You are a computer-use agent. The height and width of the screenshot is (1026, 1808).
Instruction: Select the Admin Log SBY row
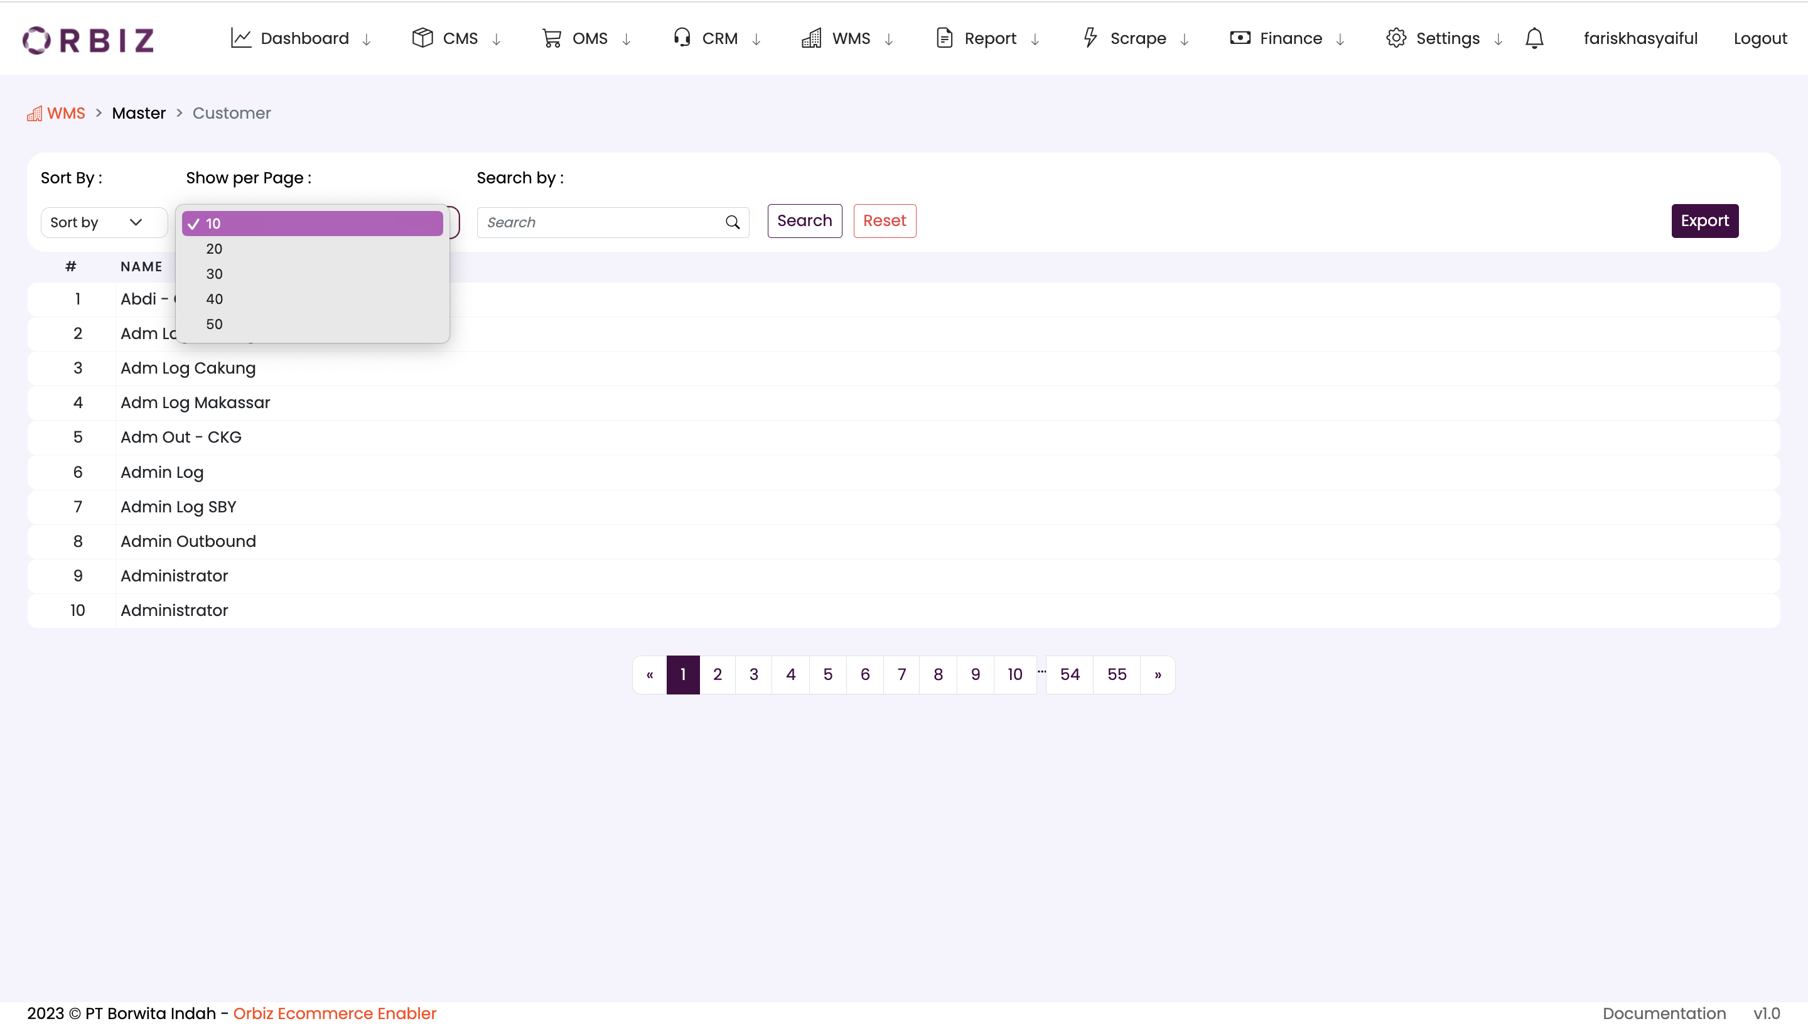coord(903,507)
